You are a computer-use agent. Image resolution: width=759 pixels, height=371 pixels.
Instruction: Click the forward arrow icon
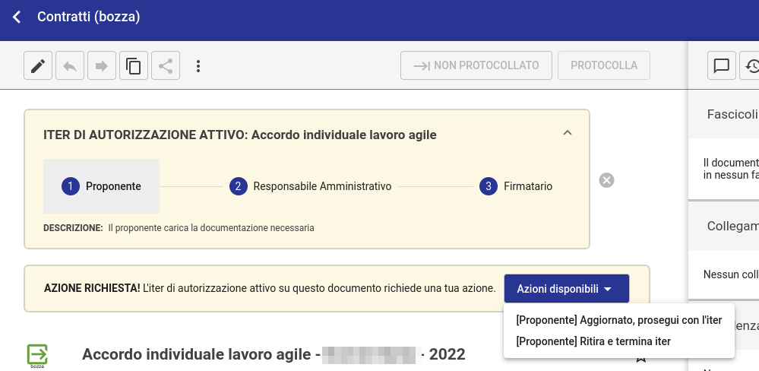[x=102, y=65]
